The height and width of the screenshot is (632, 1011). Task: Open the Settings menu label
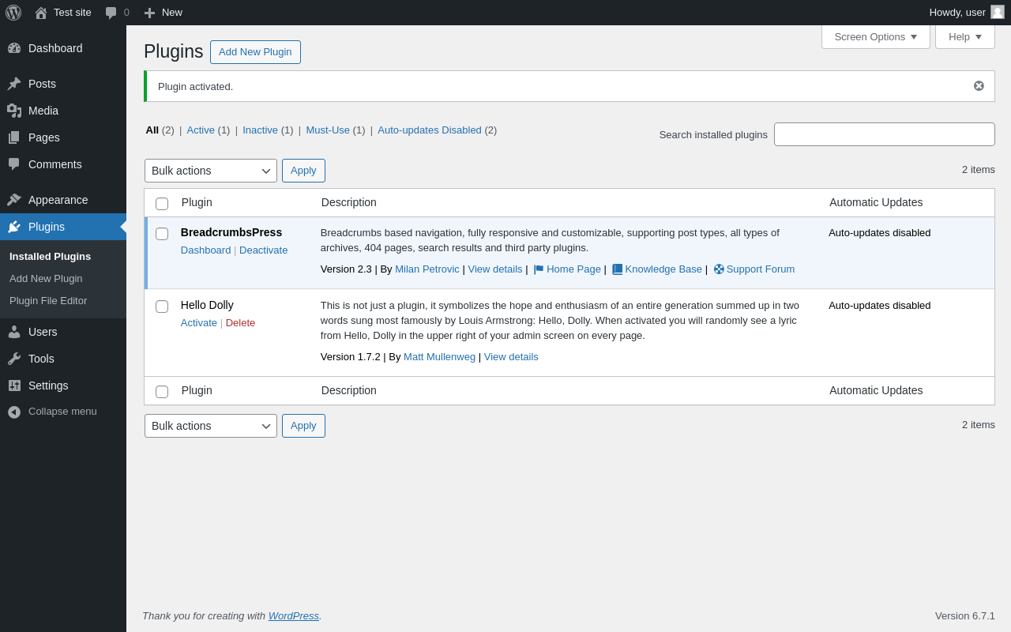(x=48, y=386)
